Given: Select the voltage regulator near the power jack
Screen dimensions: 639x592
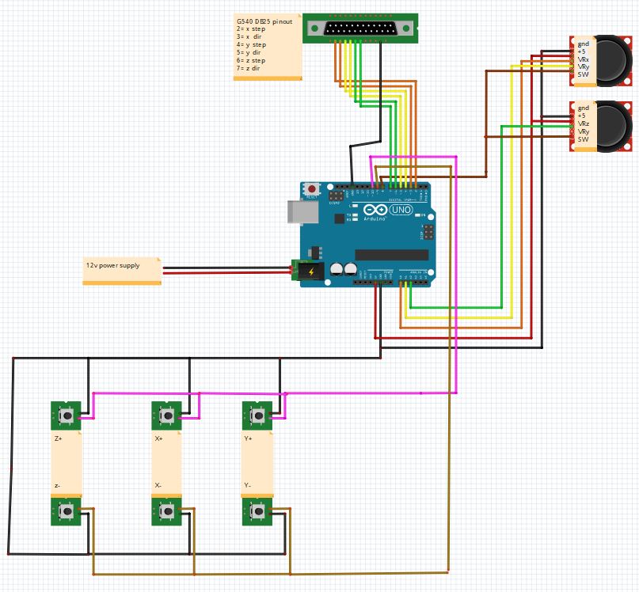Looking at the screenshot, I should click(315, 252).
